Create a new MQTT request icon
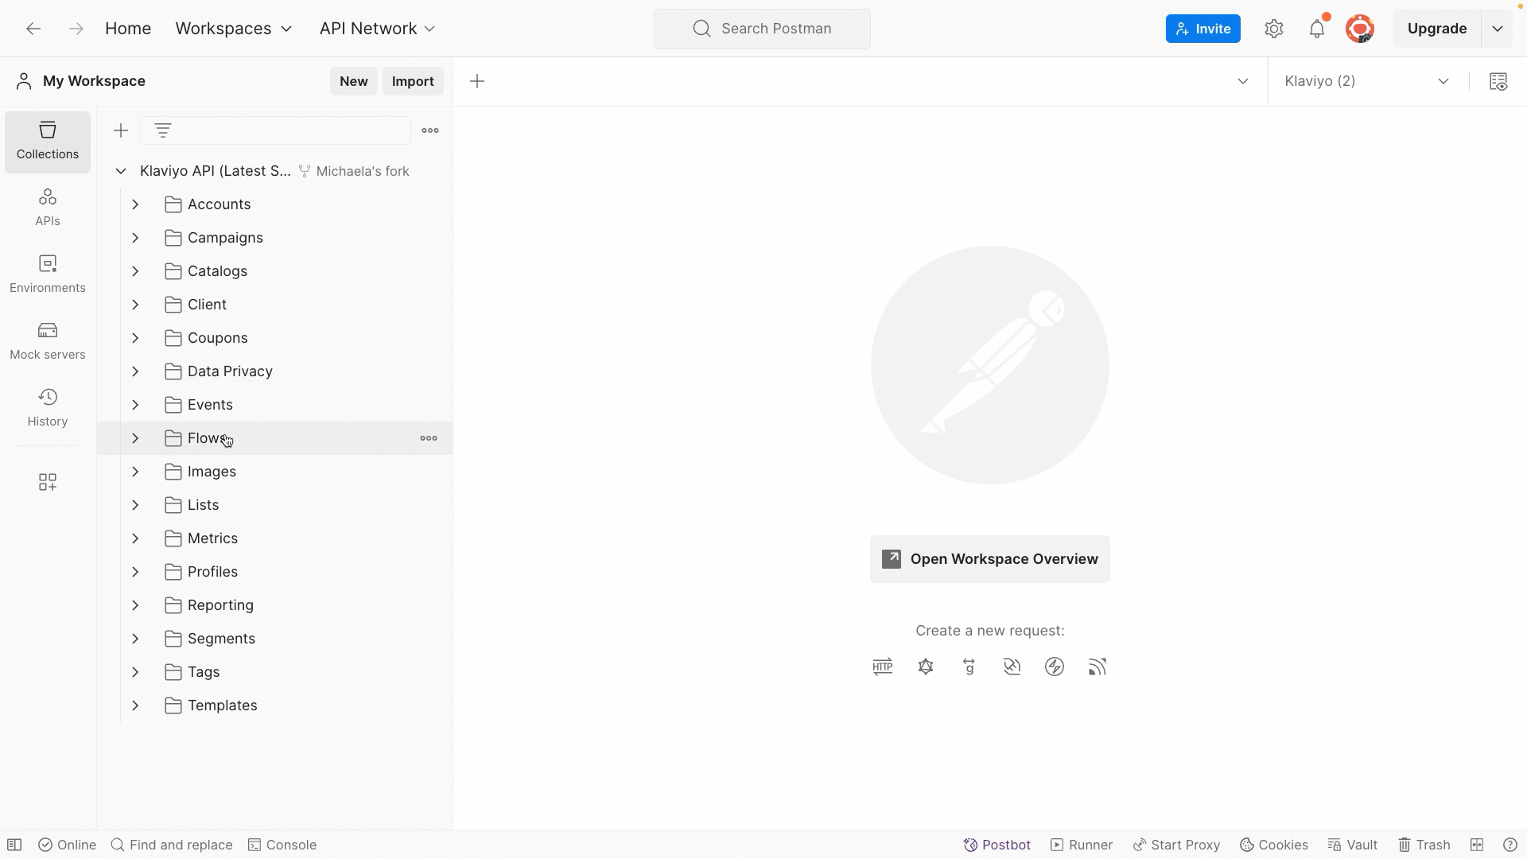 pyautogui.click(x=1098, y=667)
